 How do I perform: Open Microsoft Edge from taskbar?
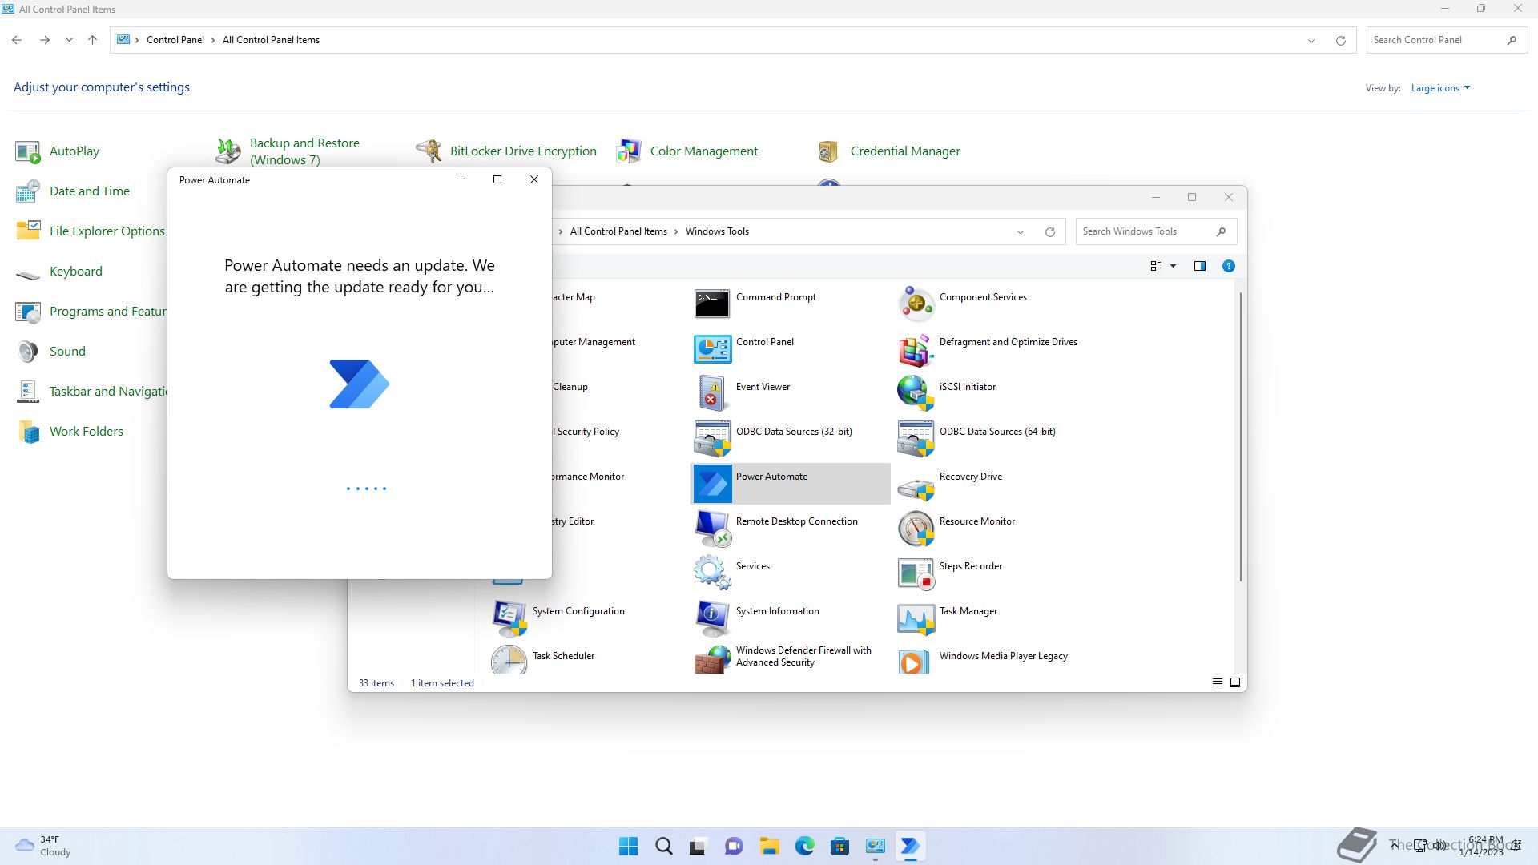point(805,846)
